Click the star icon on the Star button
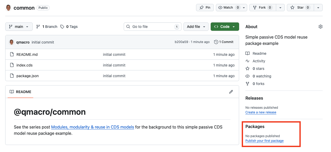The image size is (331, 152). click(x=292, y=7)
